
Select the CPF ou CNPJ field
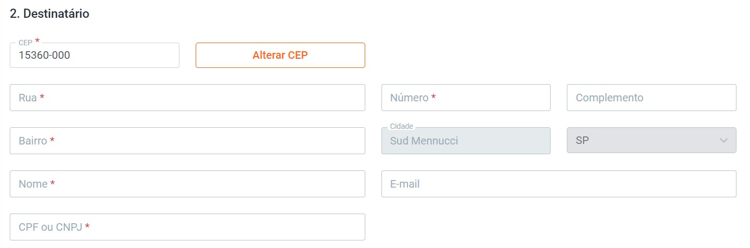(x=187, y=227)
